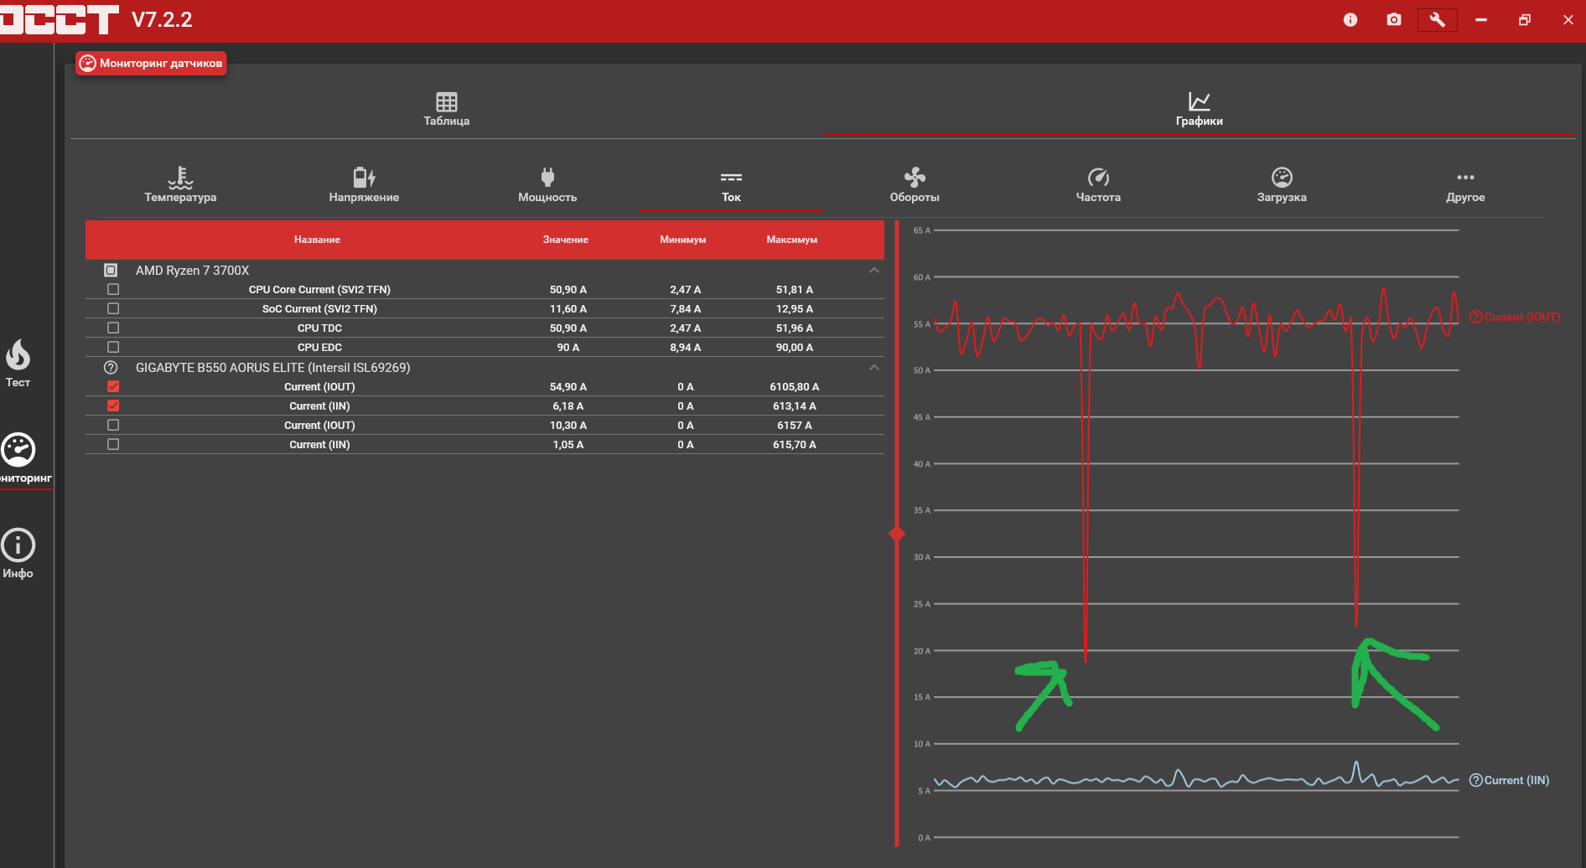The width and height of the screenshot is (1586, 868).
Task: Click help icon next to Current (IOUT) legend
Action: coord(1476,317)
